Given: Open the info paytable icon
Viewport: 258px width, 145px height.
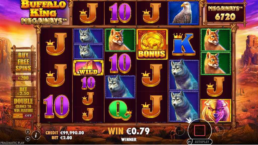Looking at the screenshot, I should pos(36,135).
